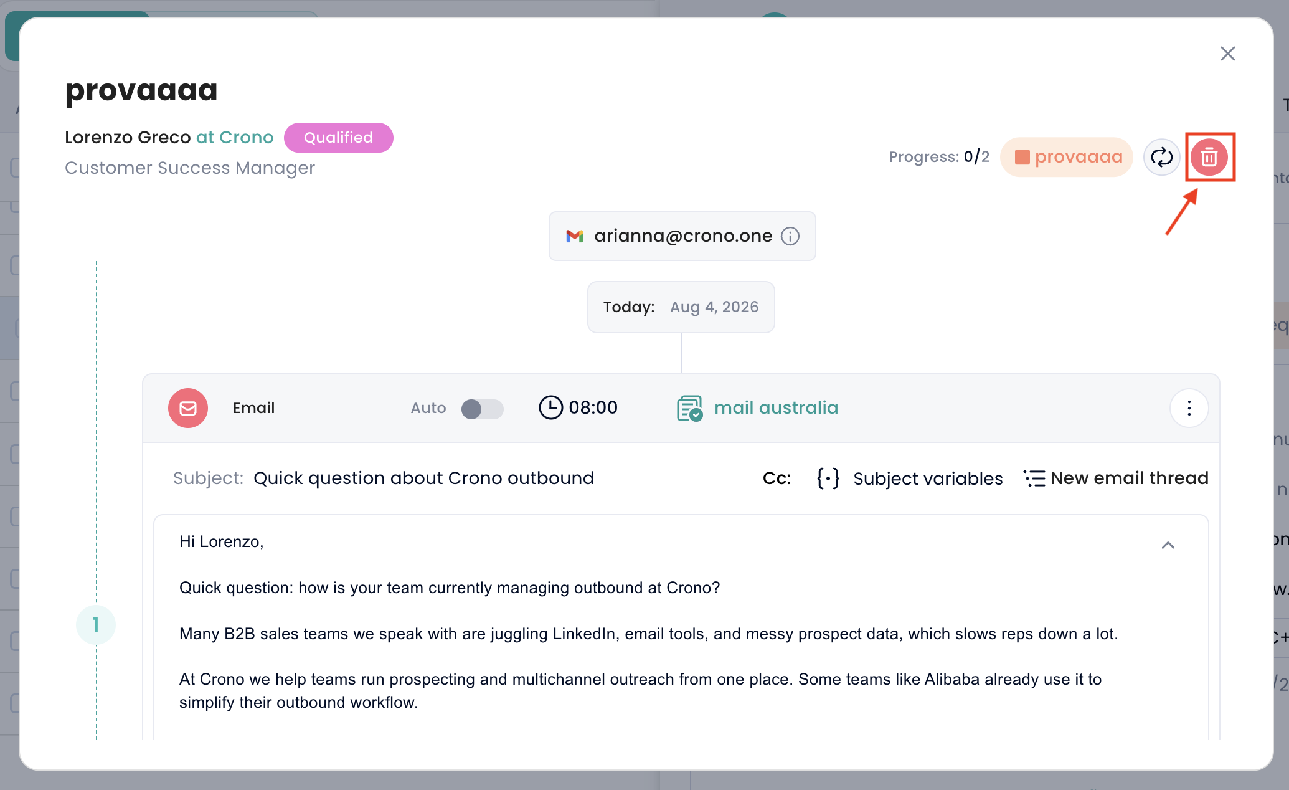Screen dimensions: 1289x790
Task: Collapse the email body with chevron
Action: tap(1168, 546)
